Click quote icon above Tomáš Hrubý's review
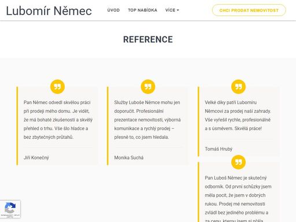 tap(238, 87)
